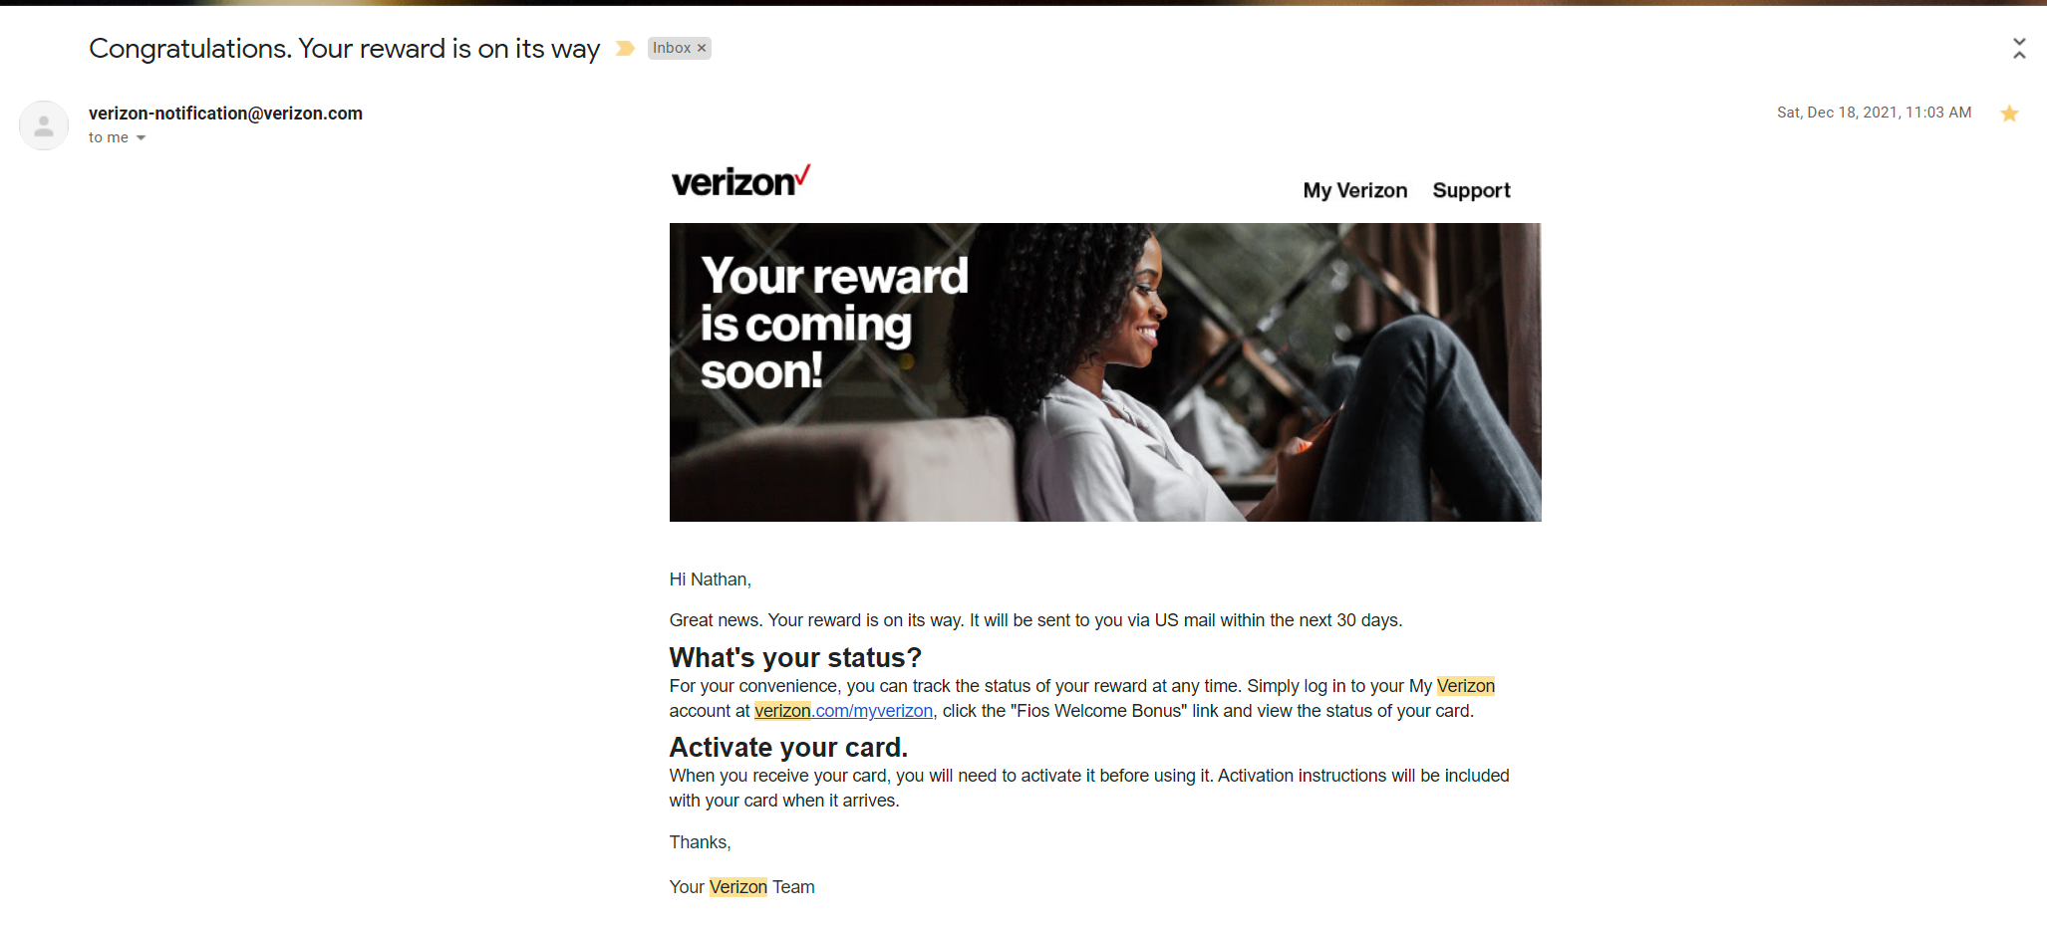Click the sender's profile avatar
This screenshot has width=2047, height=925.
[x=44, y=125]
